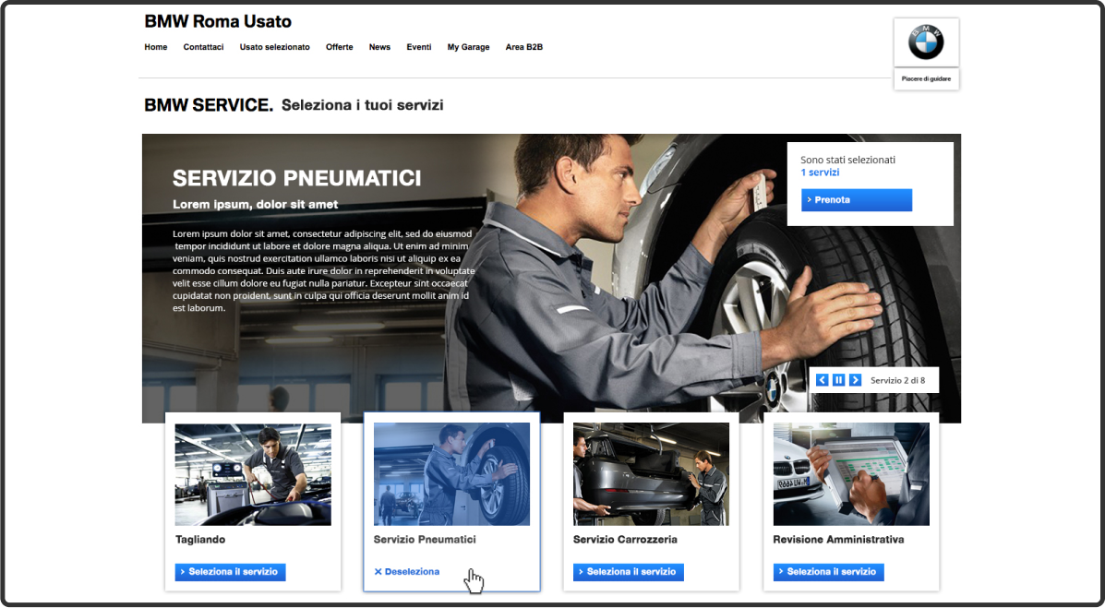Select the Tagliando service button

231,572
